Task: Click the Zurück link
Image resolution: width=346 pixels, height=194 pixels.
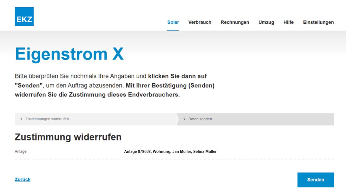Action: pyautogui.click(x=22, y=179)
